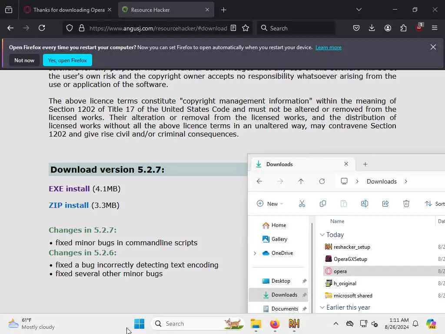The width and height of the screenshot is (445, 334).
Task: Open Resource Hacker from the taskbar
Action: (x=294, y=324)
